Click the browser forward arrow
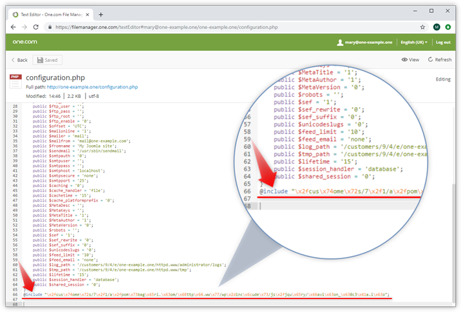This screenshot has height=312, width=461. coord(24,27)
